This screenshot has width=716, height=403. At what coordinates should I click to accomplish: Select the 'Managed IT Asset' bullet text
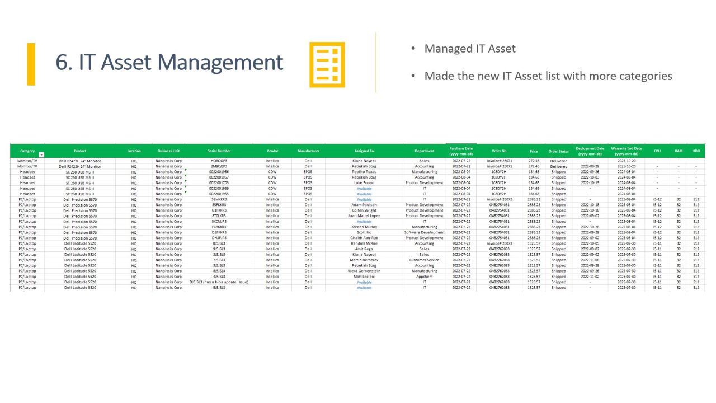pos(470,49)
